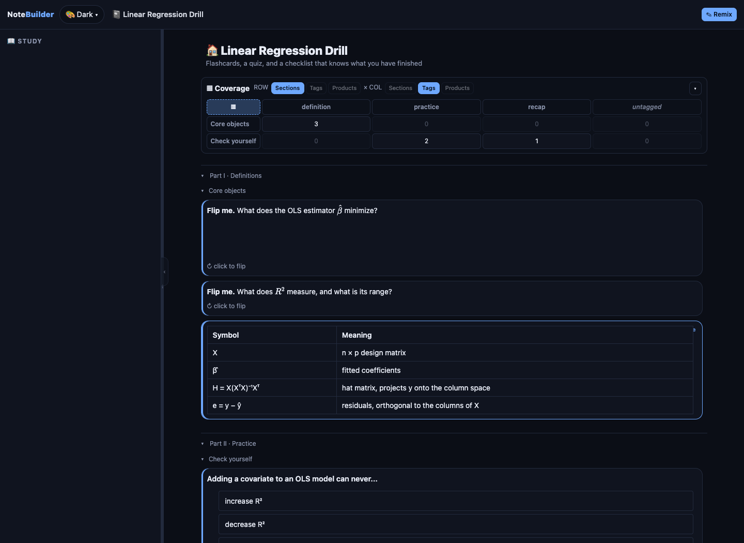Click the Check yourself recap cell showing 1
Image resolution: width=744 pixels, height=543 pixels.
[536, 141]
